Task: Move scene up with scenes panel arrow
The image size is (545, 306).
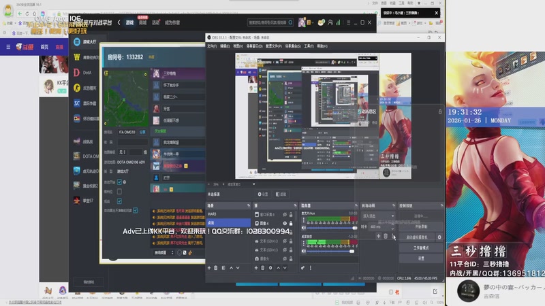Action: tap(231, 268)
